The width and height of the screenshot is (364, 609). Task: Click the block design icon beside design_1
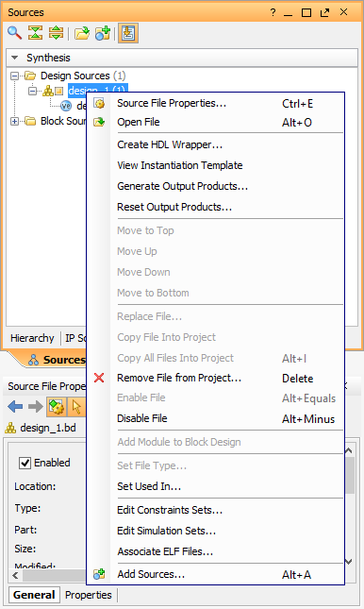(x=48, y=92)
